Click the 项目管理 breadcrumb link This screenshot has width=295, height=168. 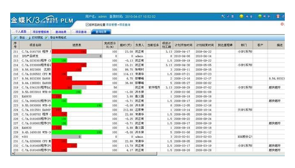(x=112, y=25)
